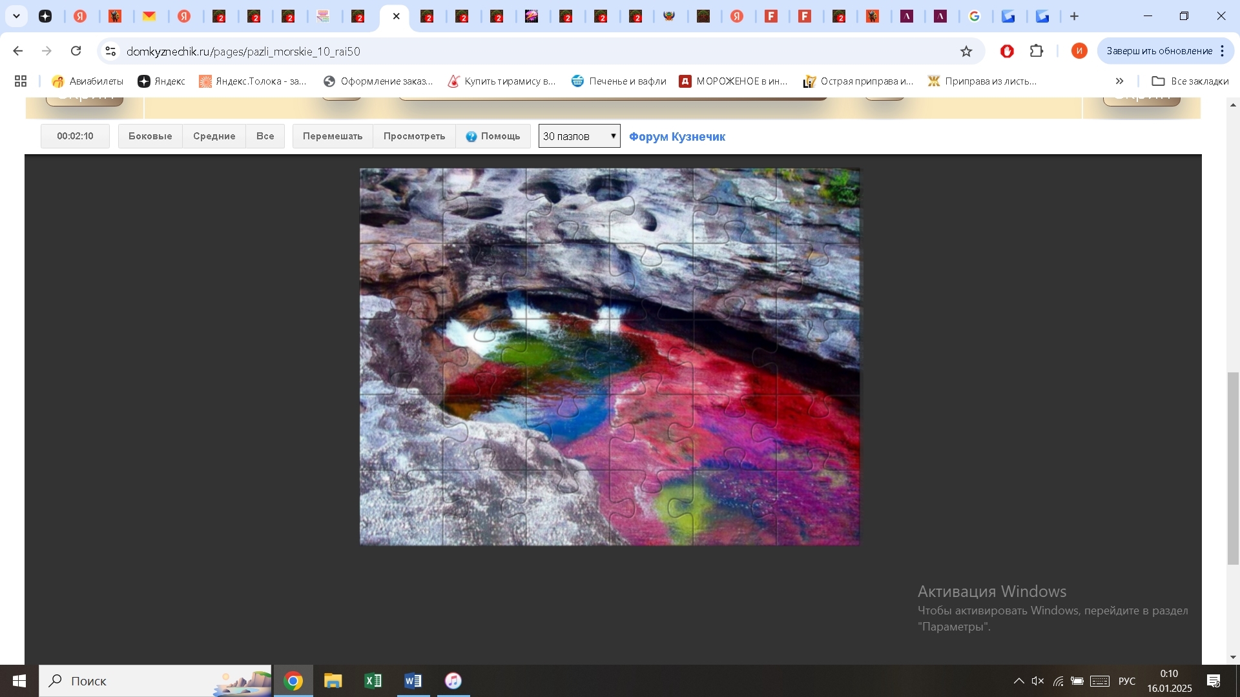This screenshot has height=697, width=1240.
Task: Switch to the purple lightning favicon tab
Action: [x=532, y=16]
